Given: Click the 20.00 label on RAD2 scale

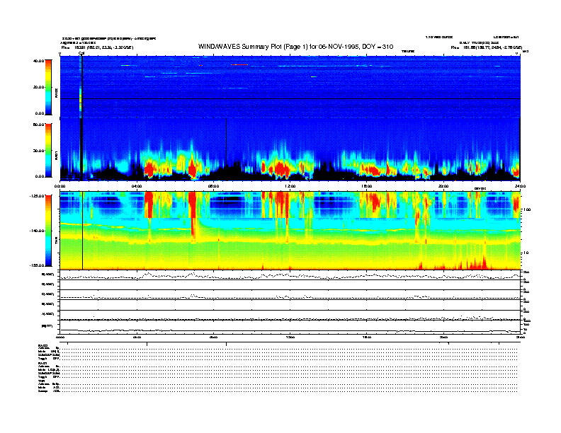Looking at the screenshot, I should click(x=38, y=87).
